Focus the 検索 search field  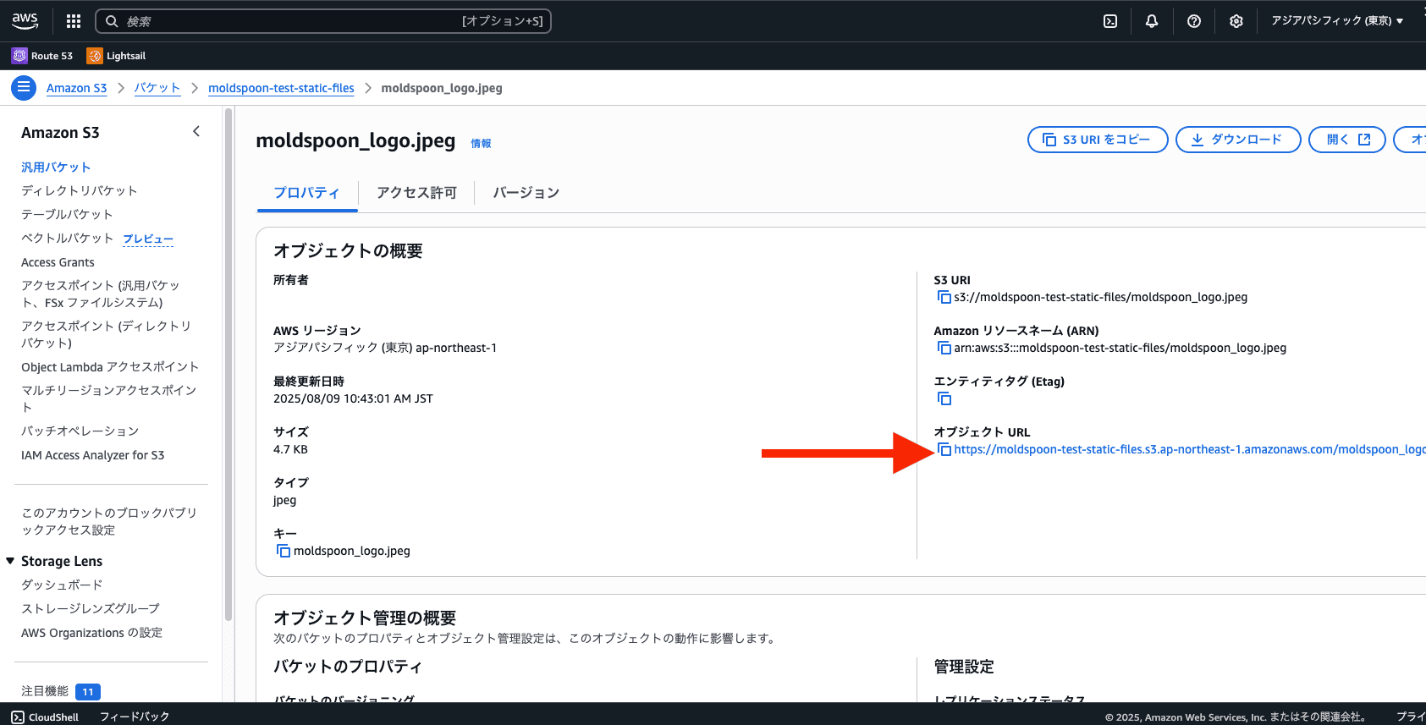pos(323,21)
